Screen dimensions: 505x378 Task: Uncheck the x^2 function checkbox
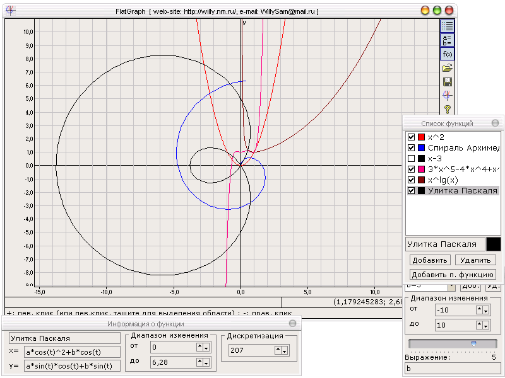(412, 137)
